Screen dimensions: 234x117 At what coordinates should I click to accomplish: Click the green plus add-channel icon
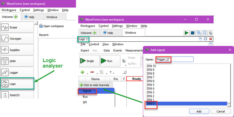[x=82, y=72]
